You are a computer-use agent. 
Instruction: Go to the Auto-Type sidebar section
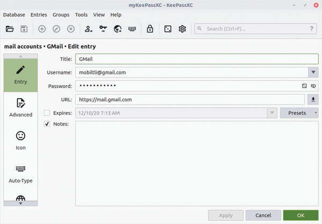point(20,174)
